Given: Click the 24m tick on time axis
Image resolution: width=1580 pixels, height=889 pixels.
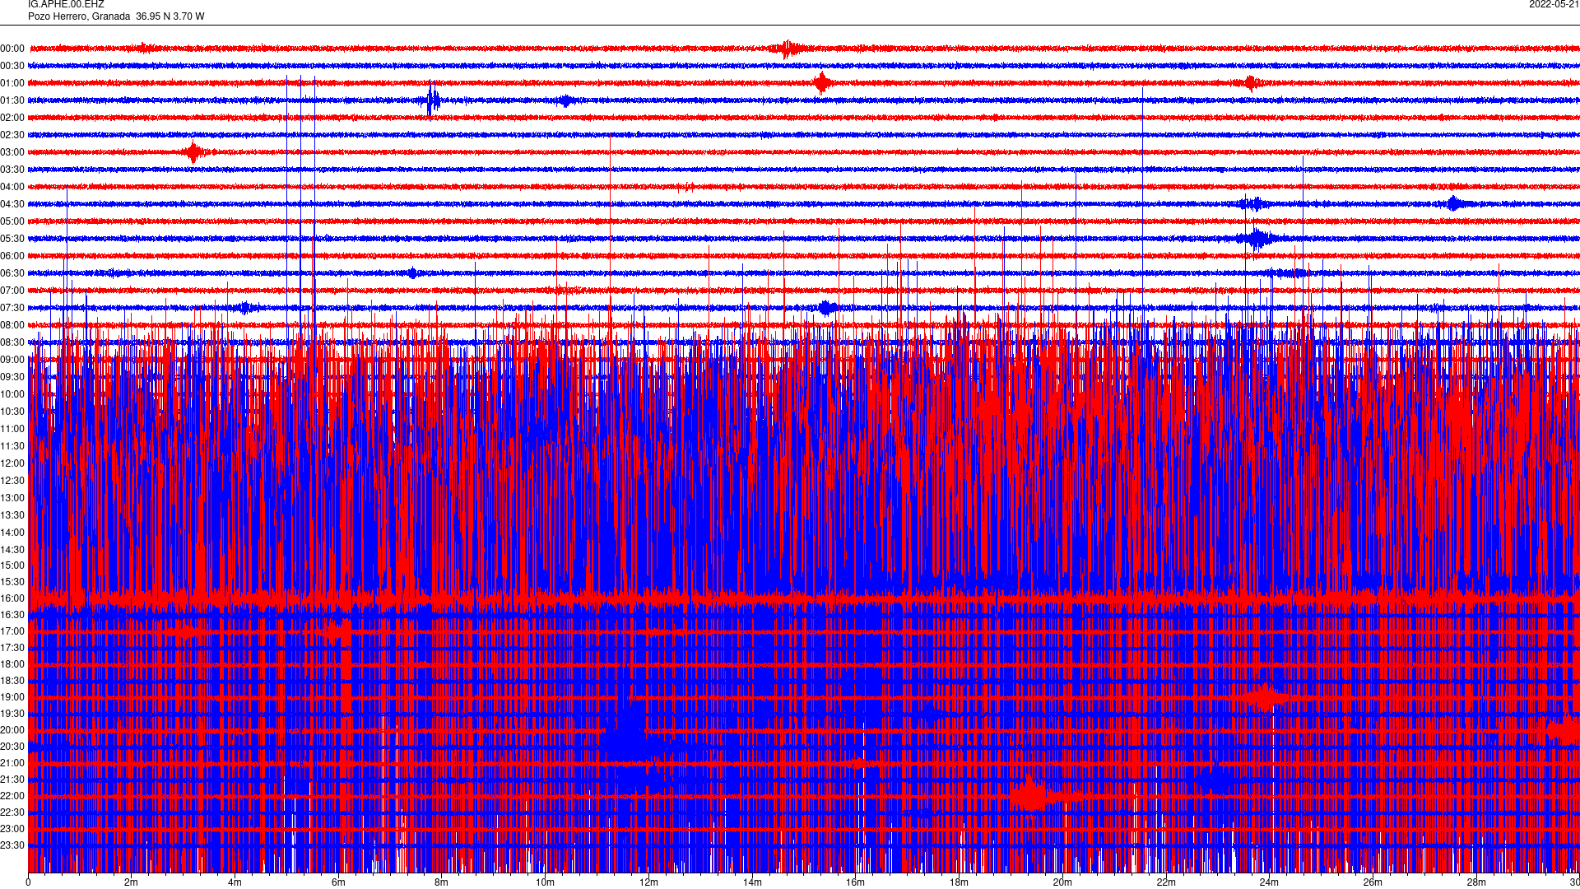Looking at the screenshot, I should click(x=1269, y=882).
